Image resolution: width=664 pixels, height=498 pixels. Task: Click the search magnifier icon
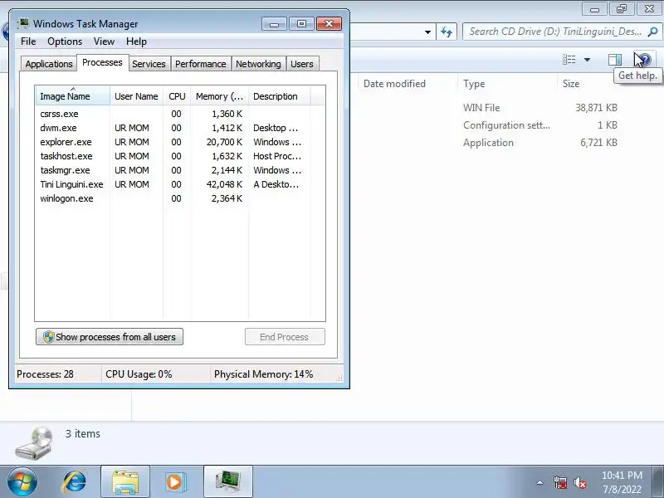tap(652, 32)
